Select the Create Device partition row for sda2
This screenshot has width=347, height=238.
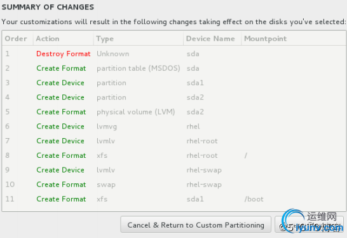(x=173, y=97)
